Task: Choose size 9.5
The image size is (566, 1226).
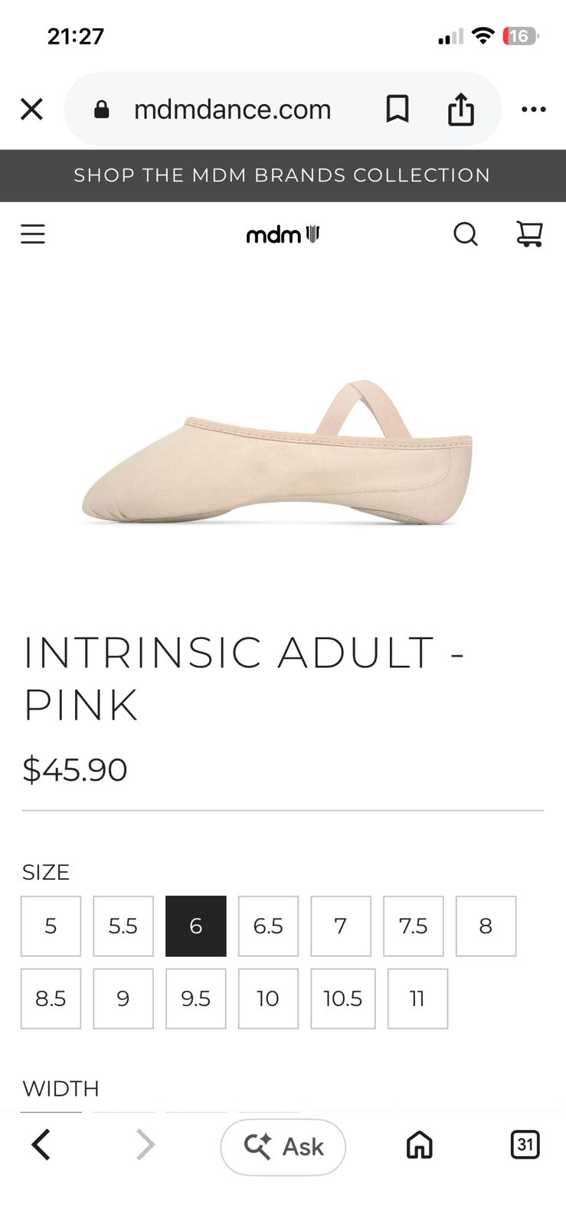Action: click(196, 998)
